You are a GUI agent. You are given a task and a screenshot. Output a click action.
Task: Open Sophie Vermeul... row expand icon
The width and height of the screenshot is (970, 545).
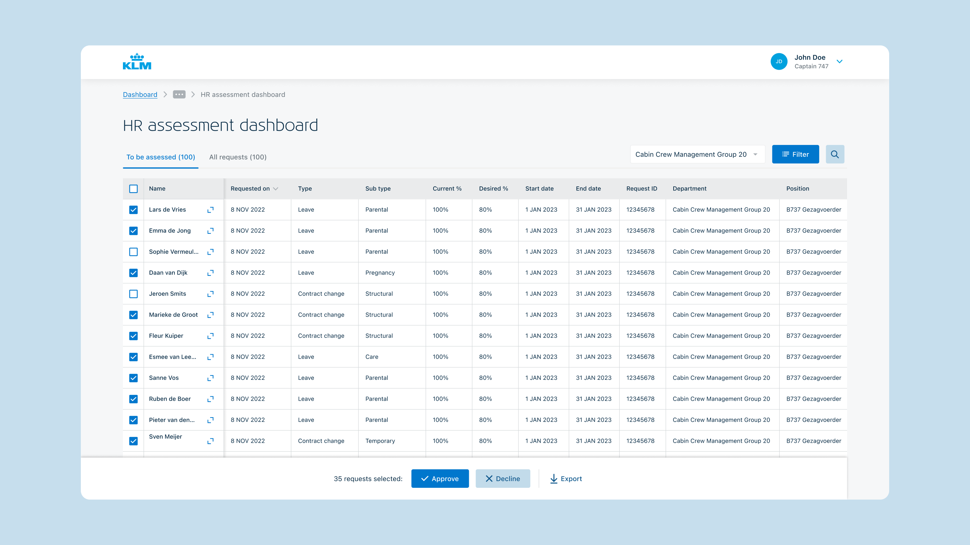[211, 252]
